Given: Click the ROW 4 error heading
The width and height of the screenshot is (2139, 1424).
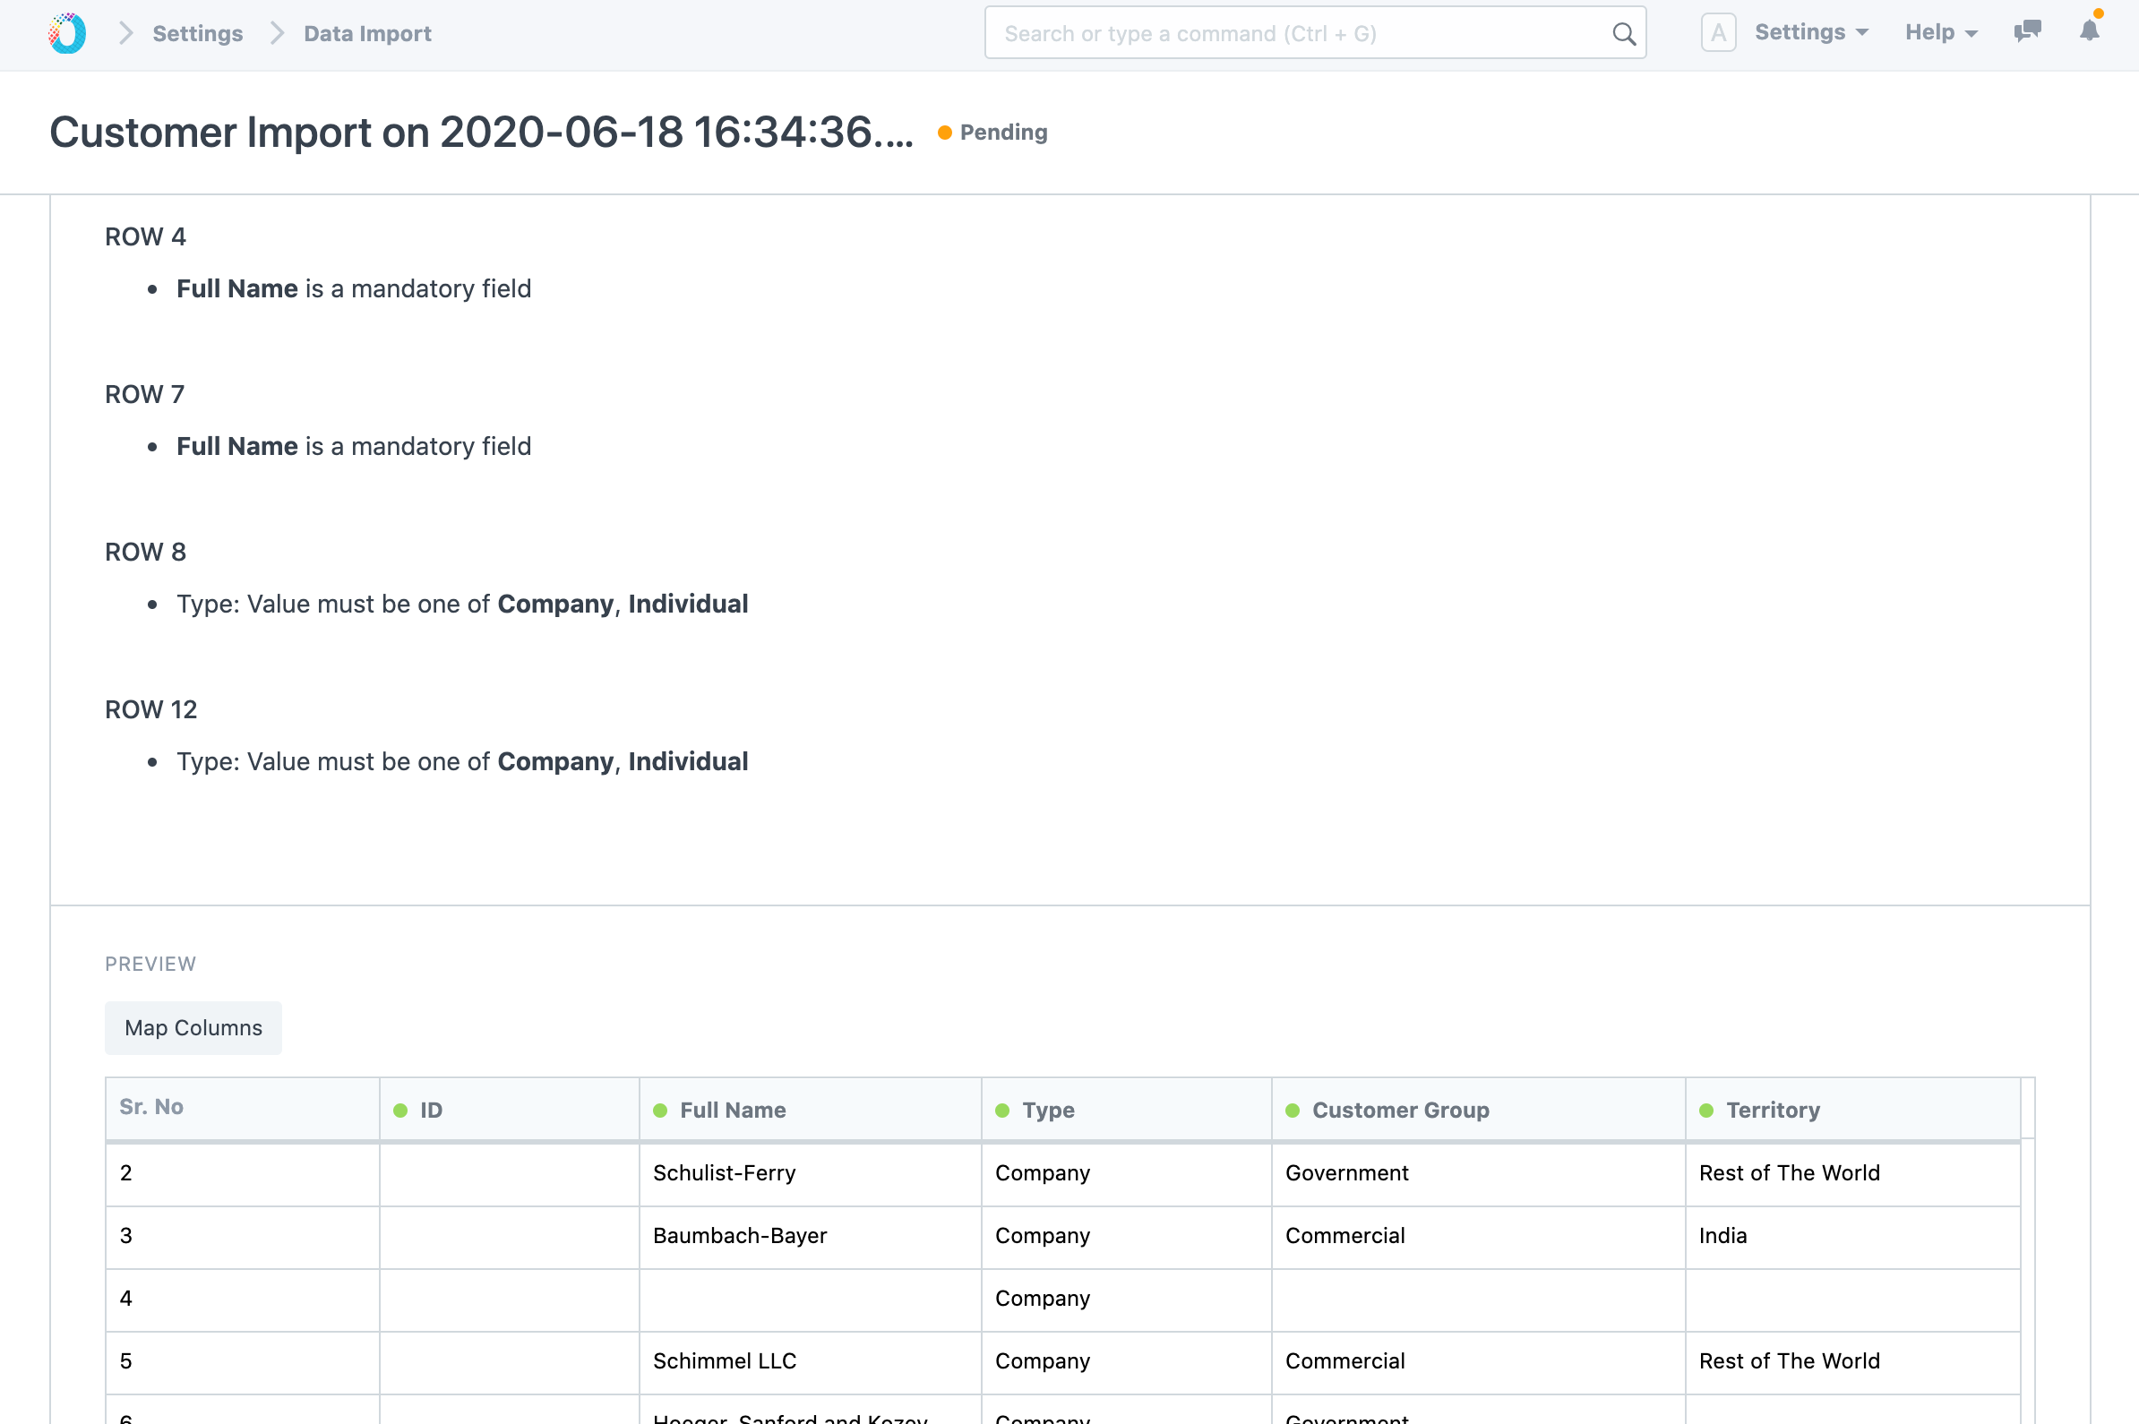Looking at the screenshot, I should (145, 237).
